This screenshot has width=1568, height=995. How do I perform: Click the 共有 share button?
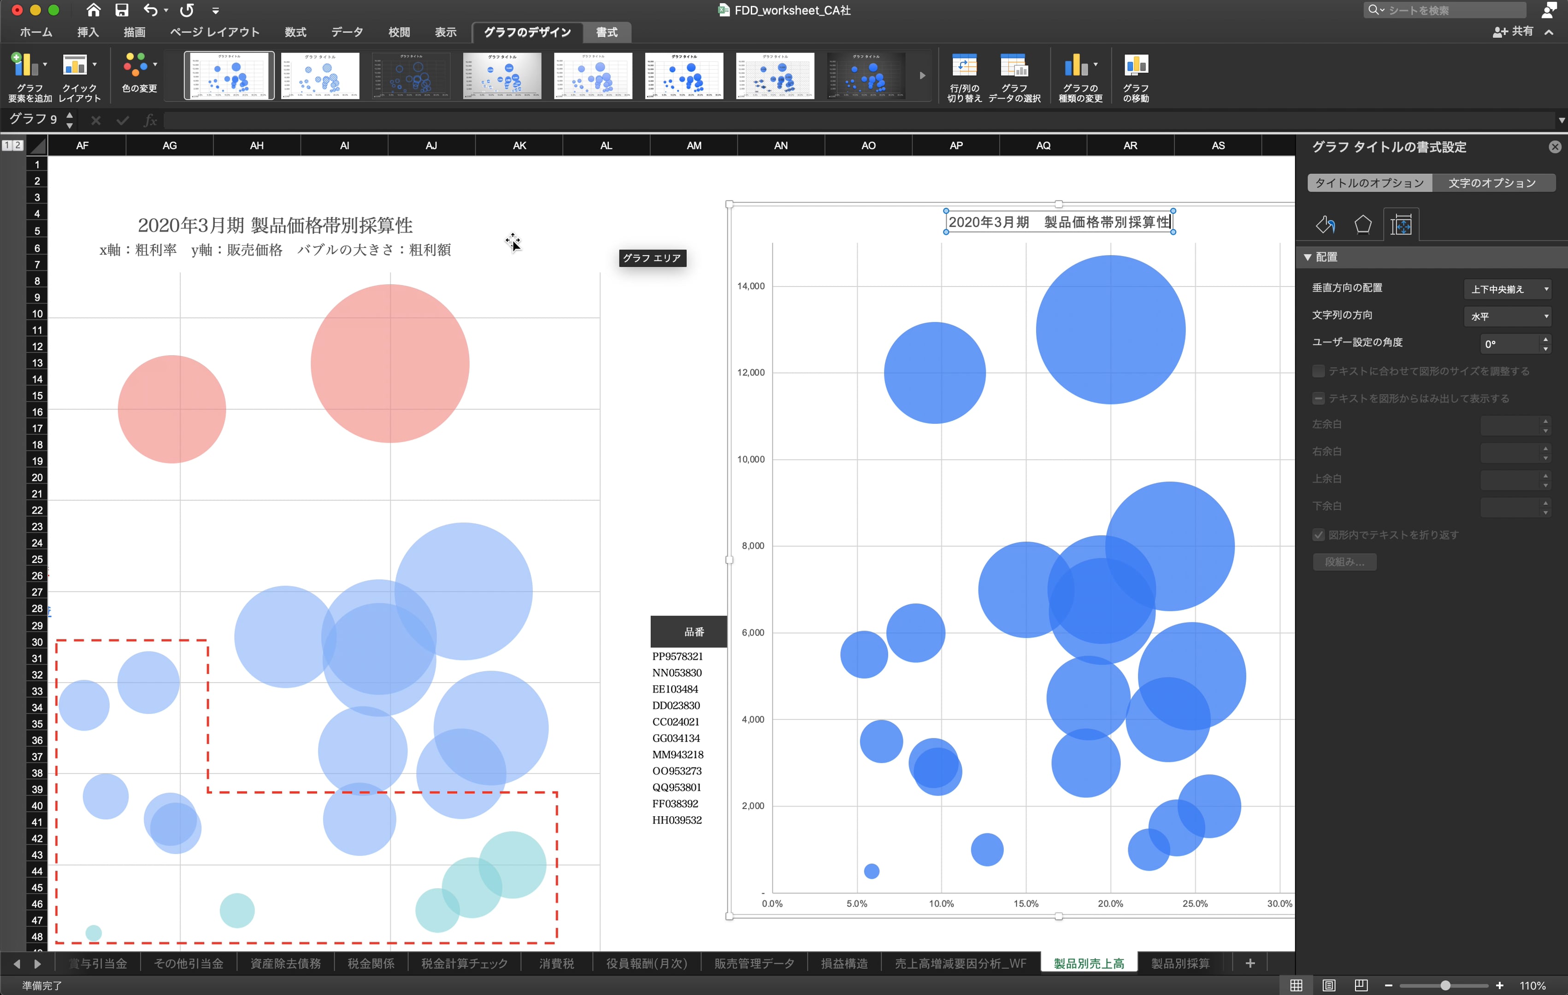coord(1513,31)
